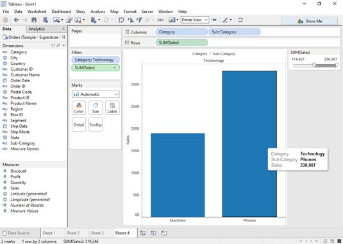Open the Highlight dropdown arrow
Screen dimensions: 343x244
231,20
